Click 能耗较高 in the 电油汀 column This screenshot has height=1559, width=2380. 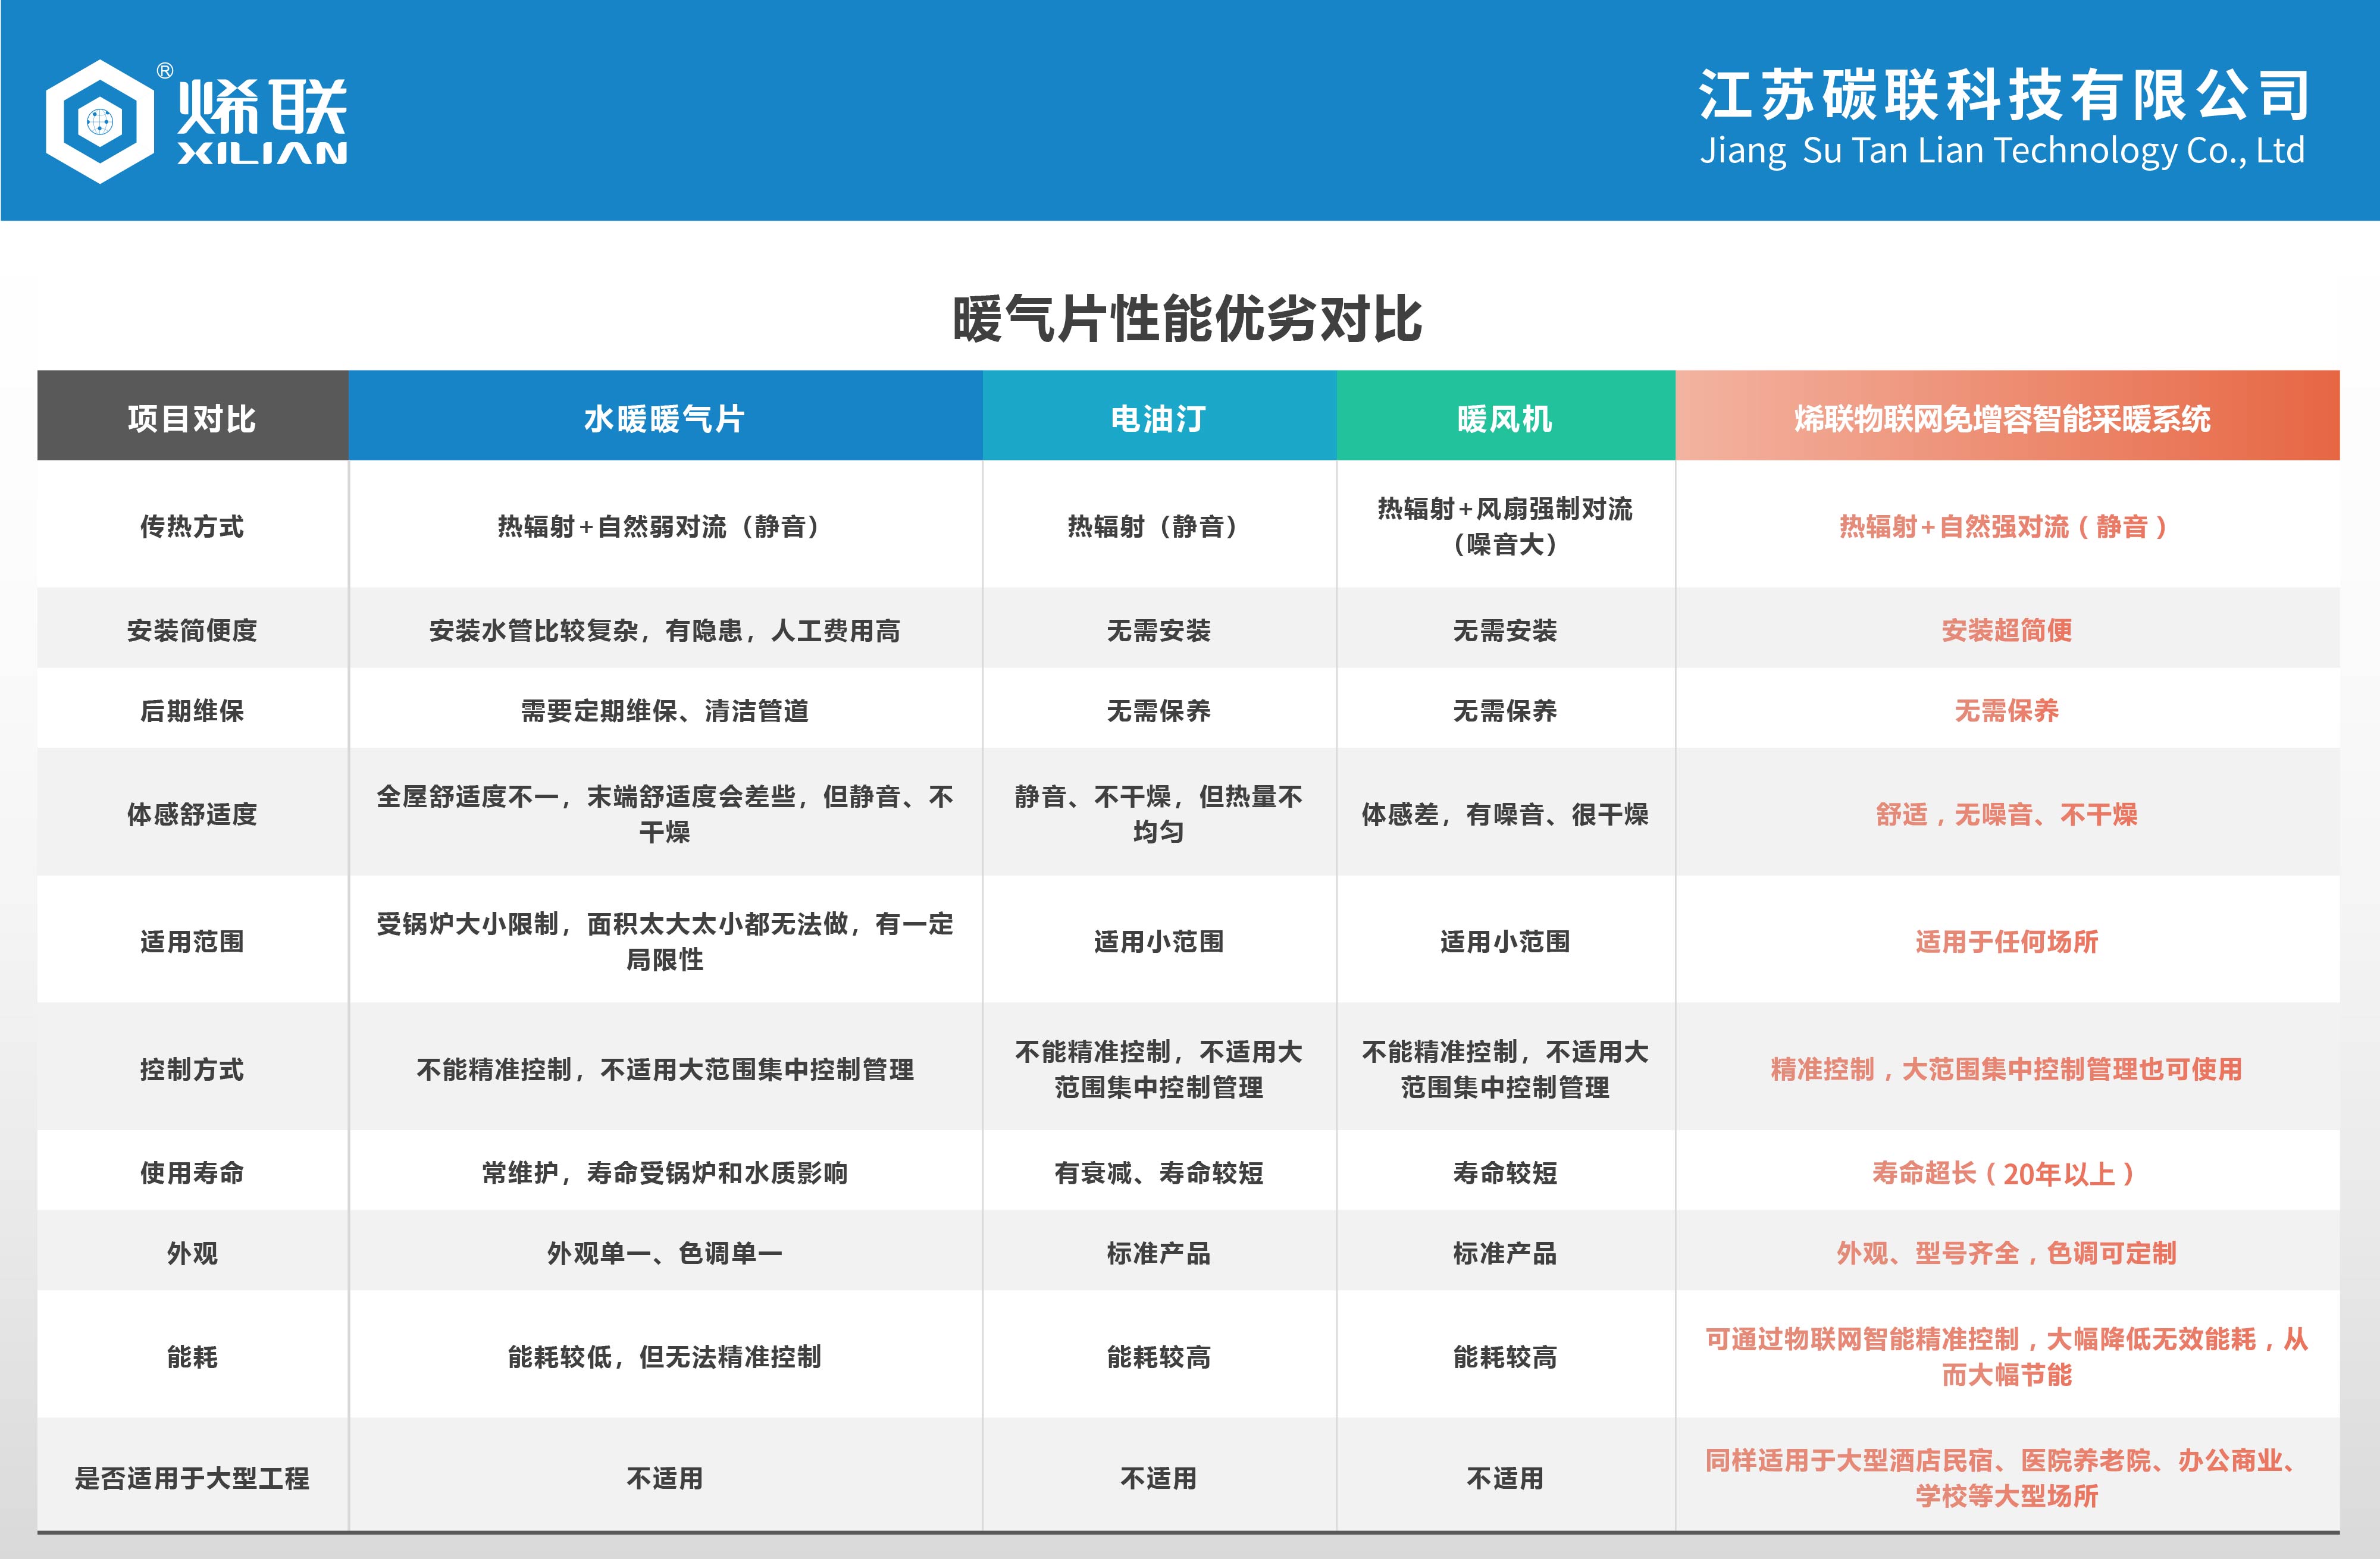1159,1356
